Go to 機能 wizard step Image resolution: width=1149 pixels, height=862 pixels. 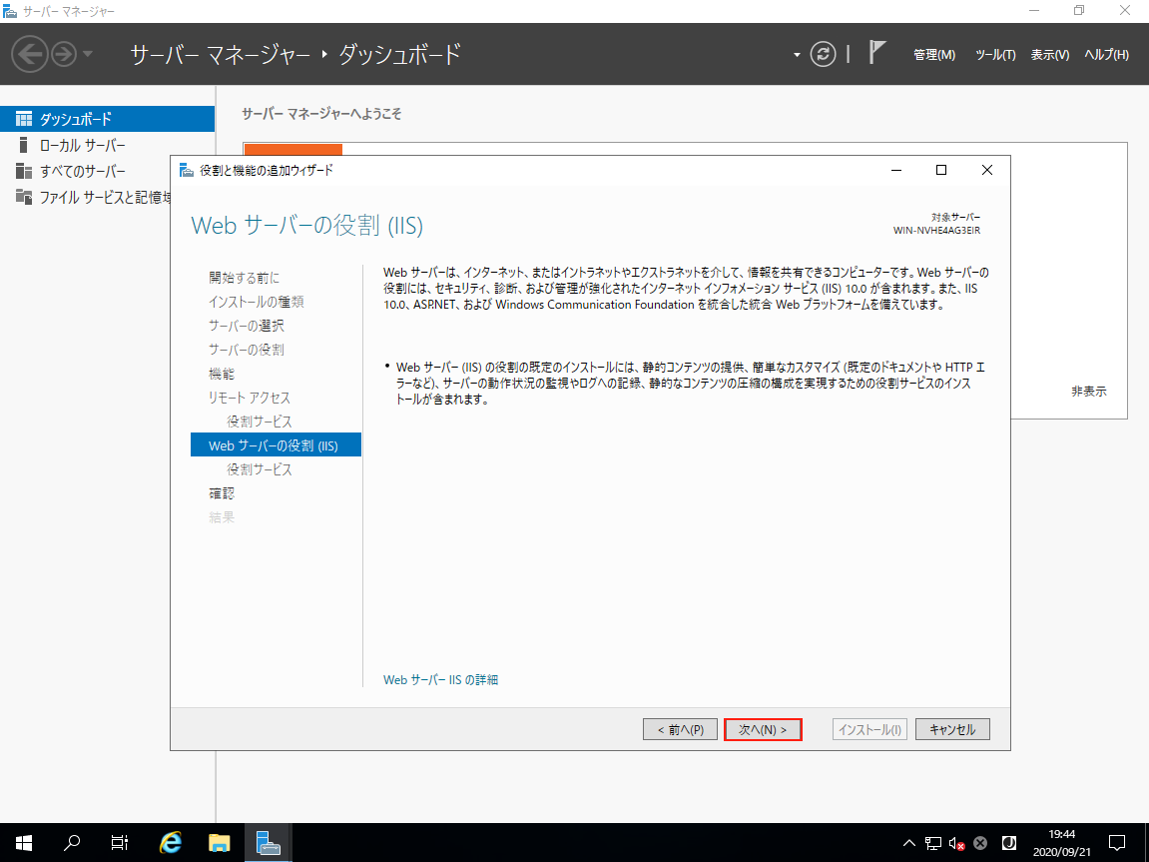point(222,374)
